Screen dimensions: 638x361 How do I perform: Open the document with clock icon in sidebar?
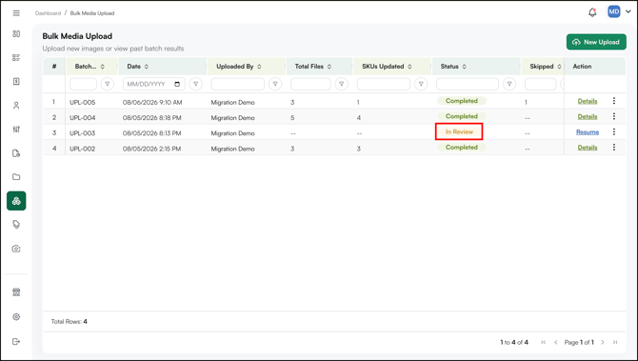click(16, 153)
